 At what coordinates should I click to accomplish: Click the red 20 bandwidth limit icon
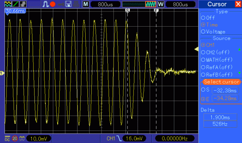click(x=14, y=138)
